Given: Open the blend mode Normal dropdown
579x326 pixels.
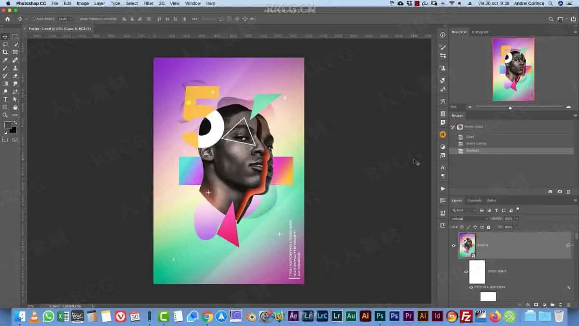Looking at the screenshot, I should point(469,219).
